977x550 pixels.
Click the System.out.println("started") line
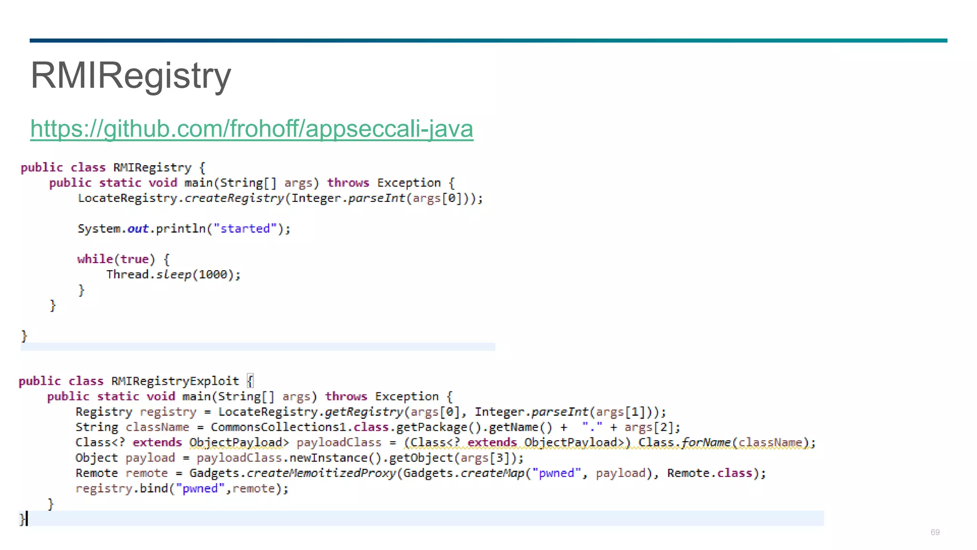point(184,229)
